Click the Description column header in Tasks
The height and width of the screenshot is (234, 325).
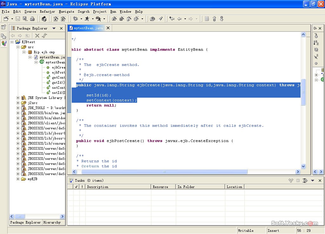point(118,187)
